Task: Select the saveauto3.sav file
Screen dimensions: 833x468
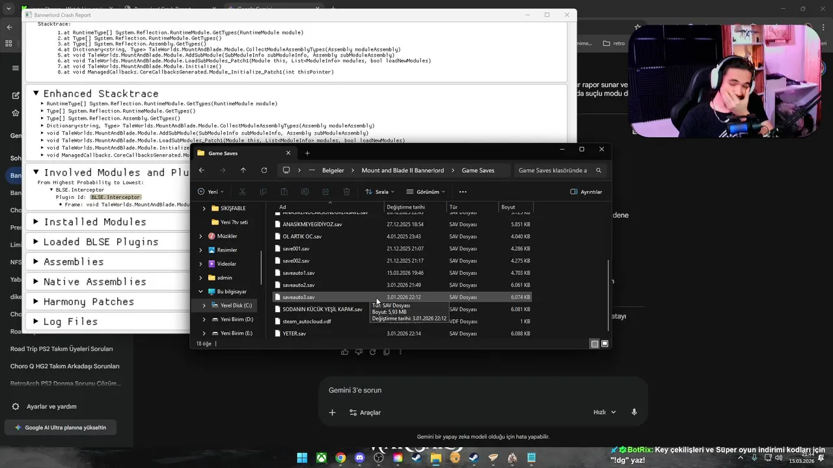Action: [x=403, y=297]
